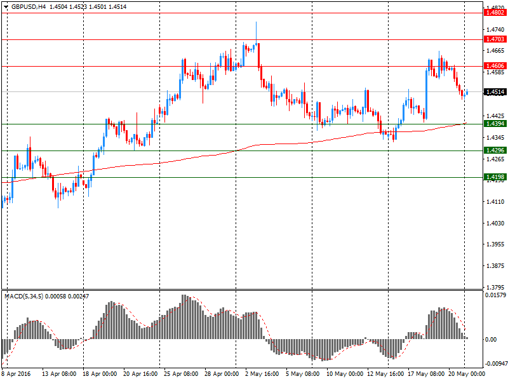Viewport: 508px width, 381px height.
Task: Click the 10 May 00:00 time label
Action: pyautogui.click(x=345, y=374)
